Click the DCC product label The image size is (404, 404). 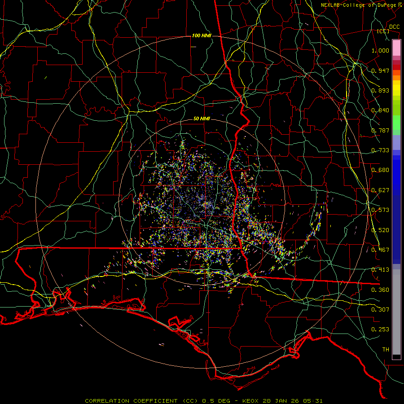click(394, 27)
